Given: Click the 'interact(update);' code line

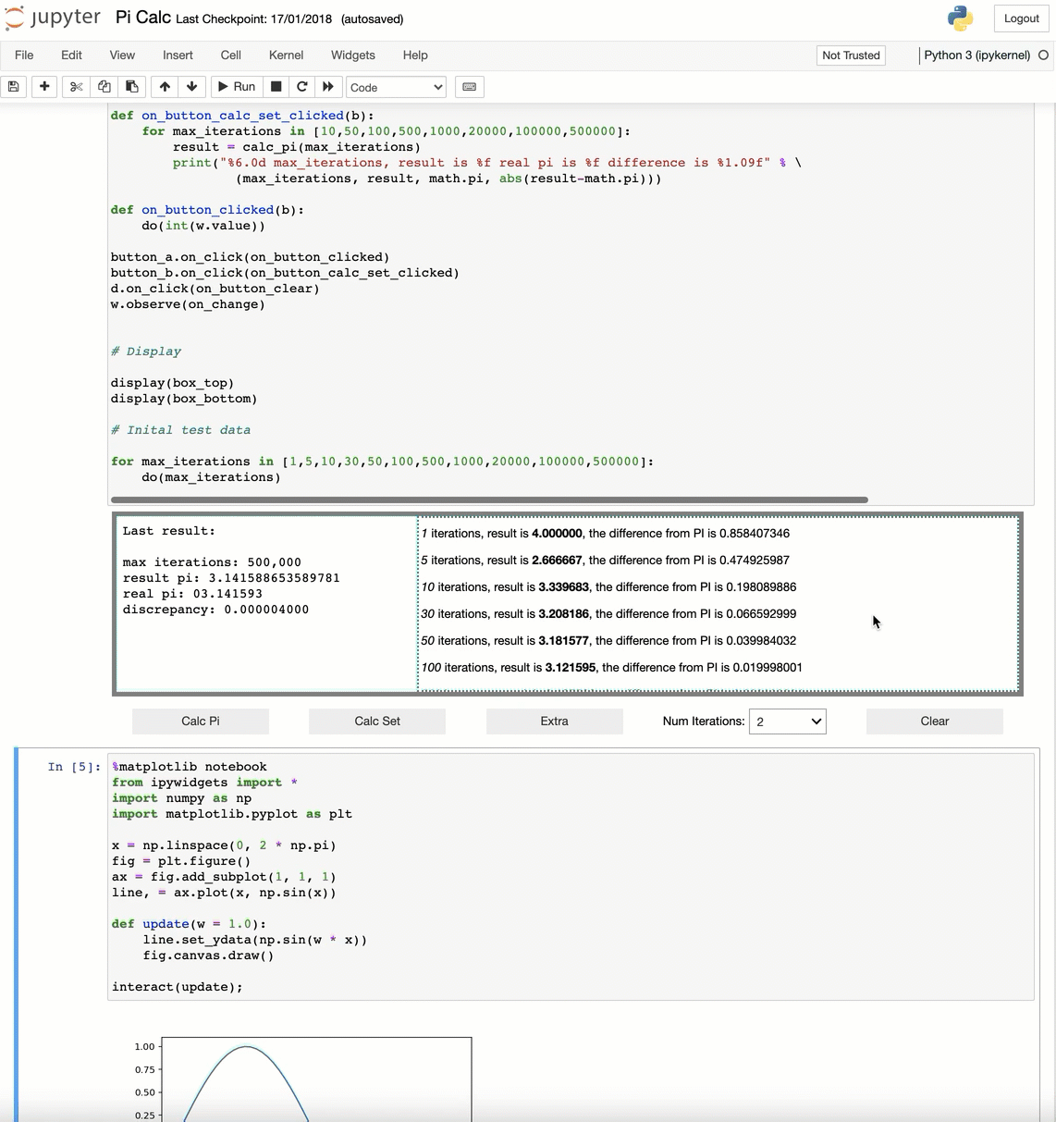Looking at the screenshot, I should click(x=178, y=987).
